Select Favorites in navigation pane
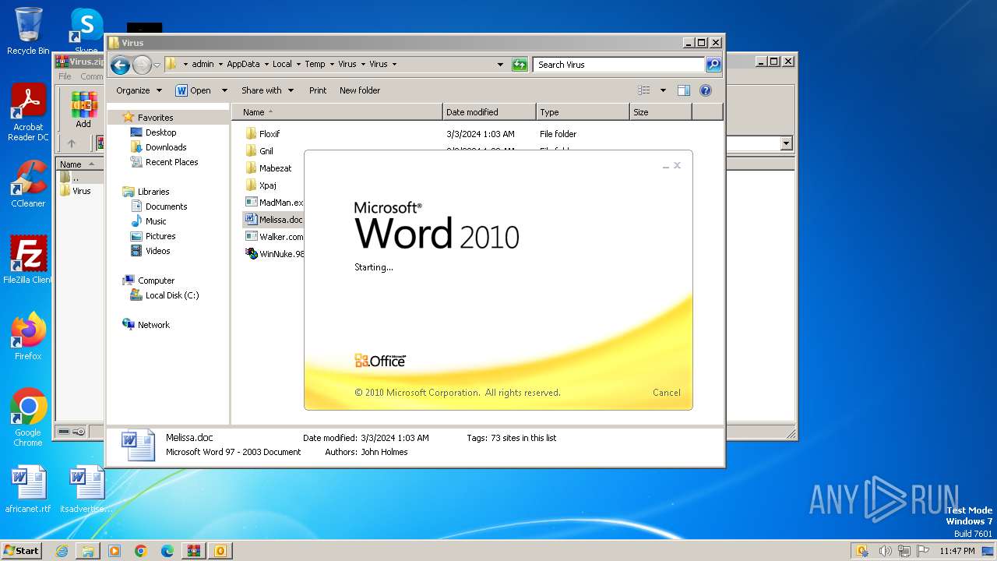 coord(148,118)
